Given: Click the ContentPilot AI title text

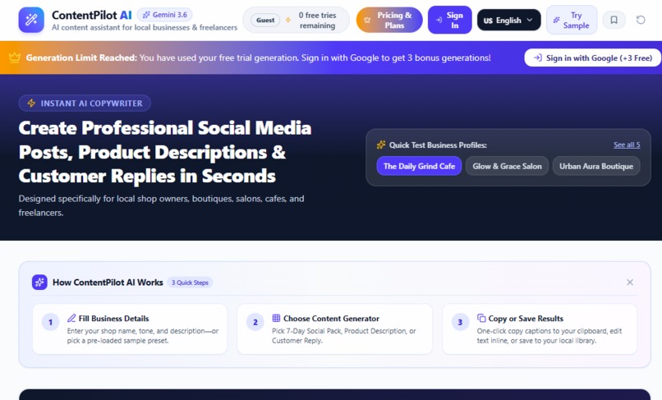Looking at the screenshot, I should click(x=92, y=16).
